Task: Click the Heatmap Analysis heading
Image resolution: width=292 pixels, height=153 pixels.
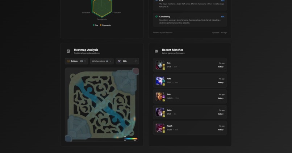Action: 86,50
